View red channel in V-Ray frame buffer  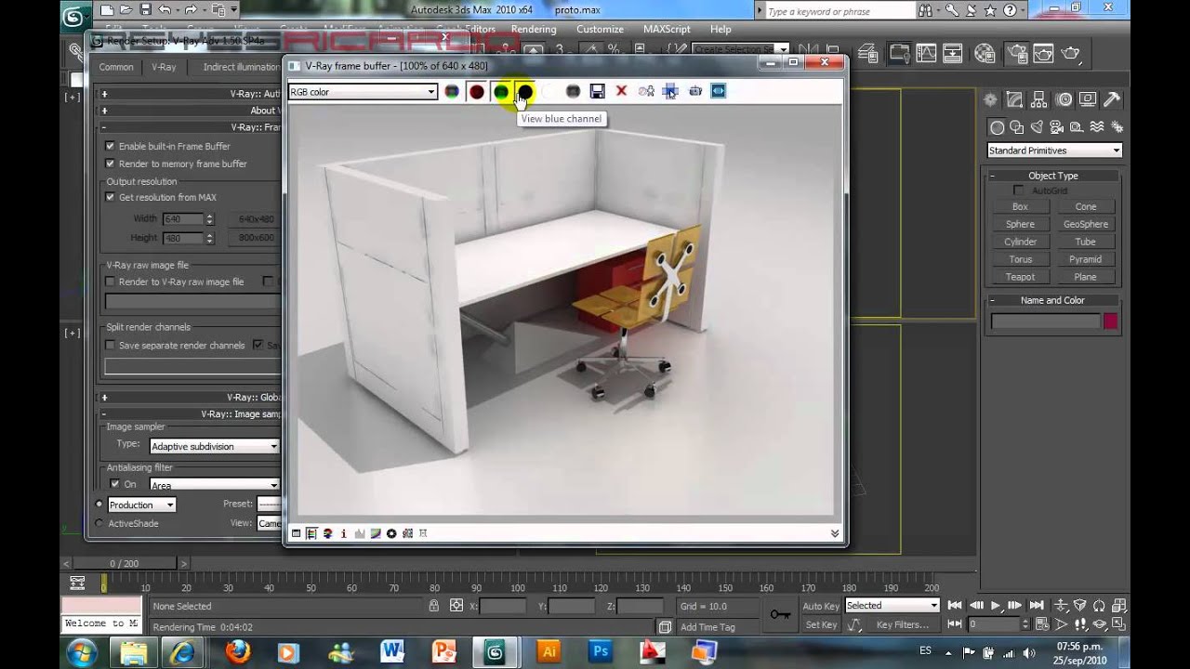click(476, 91)
